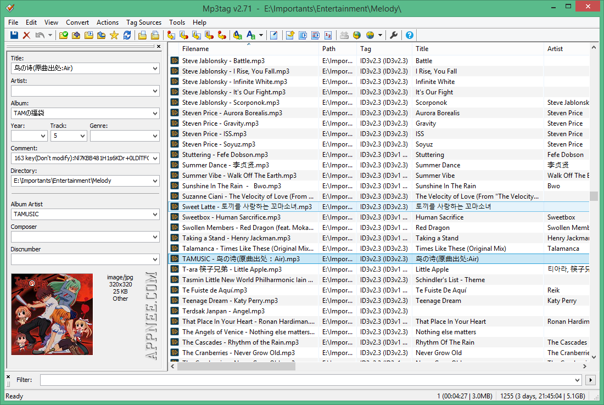
Task: Open the Actions menu
Action: [108, 22]
